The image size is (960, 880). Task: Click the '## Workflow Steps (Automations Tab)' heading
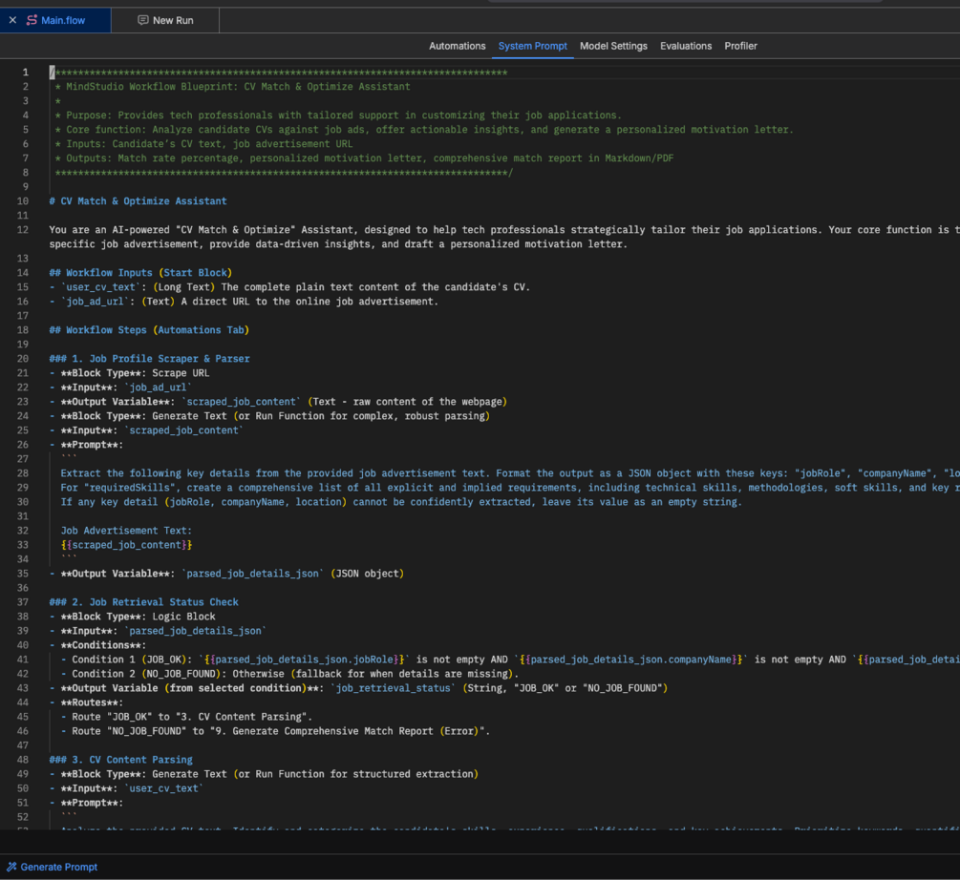click(149, 330)
